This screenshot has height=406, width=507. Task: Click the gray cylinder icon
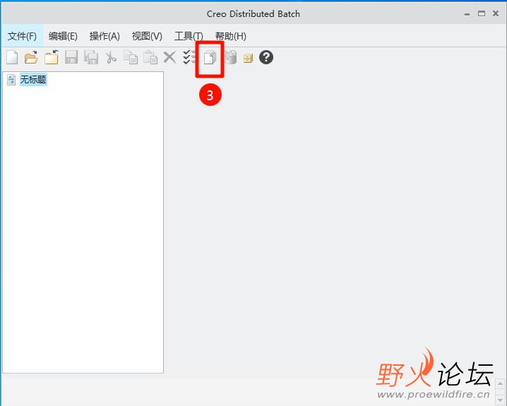[230, 57]
